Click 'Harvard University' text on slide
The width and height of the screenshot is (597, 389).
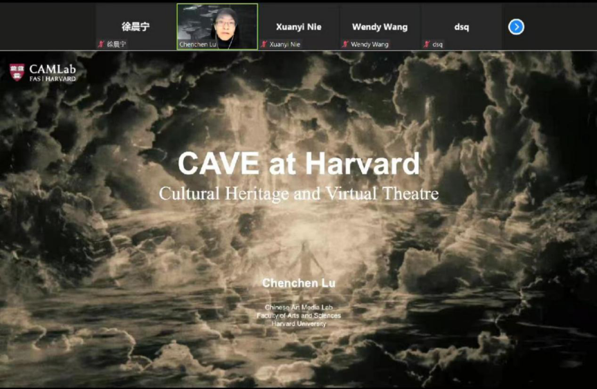pos(299,324)
